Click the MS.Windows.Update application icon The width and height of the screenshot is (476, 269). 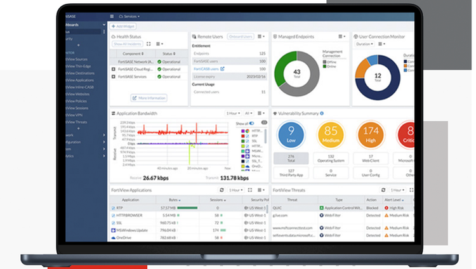[113, 230]
